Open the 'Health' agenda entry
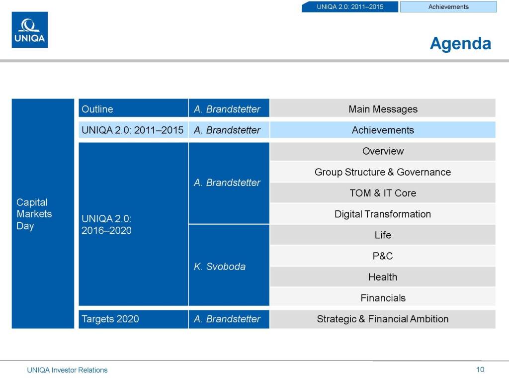 pos(383,277)
